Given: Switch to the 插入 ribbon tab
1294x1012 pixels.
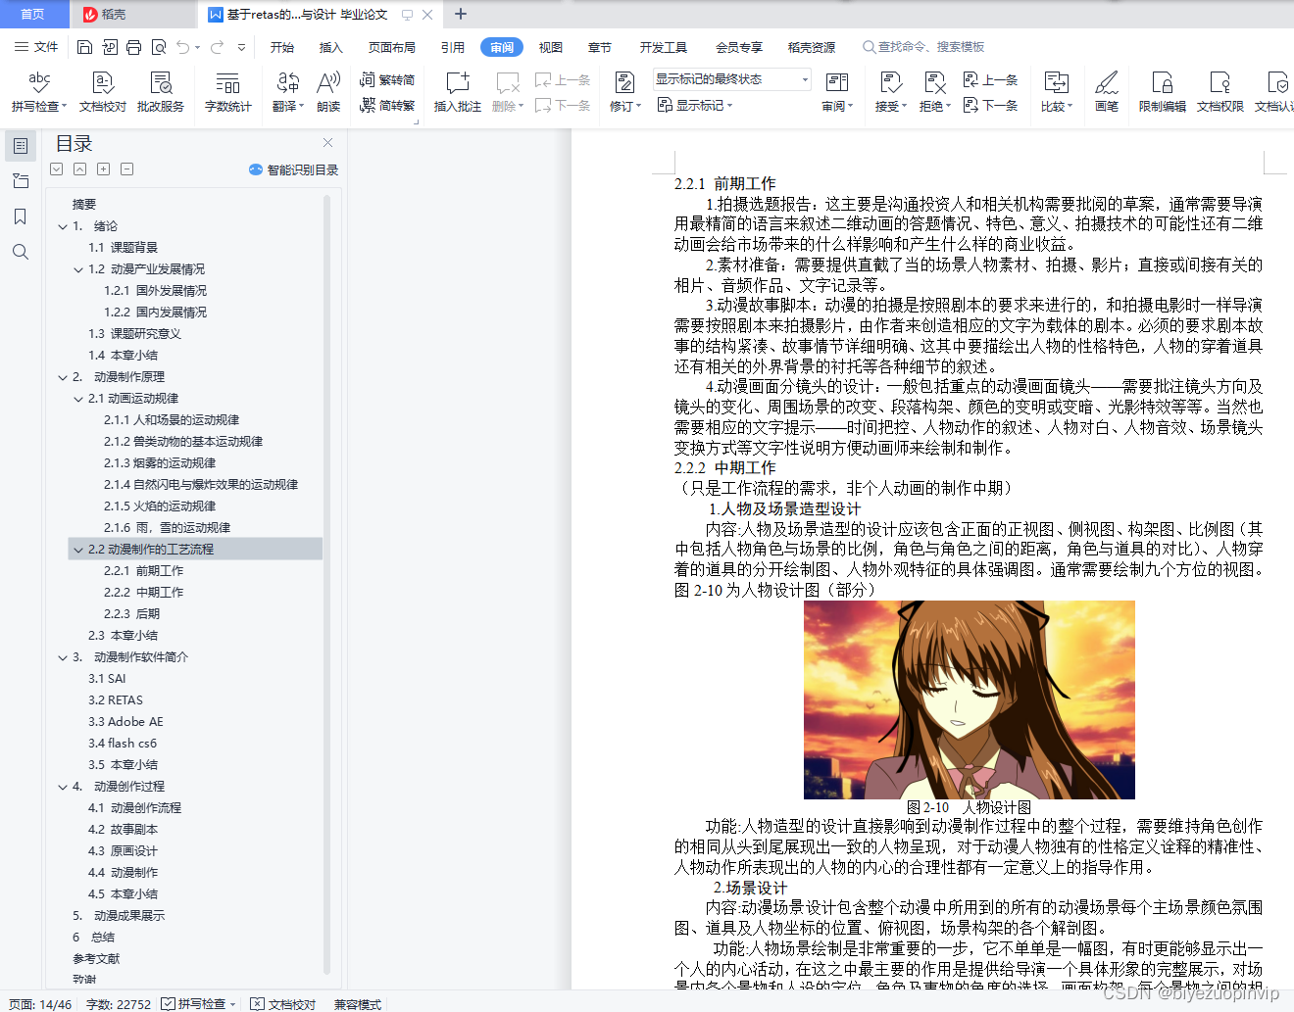Looking at the screenshot, I should (331, 47).
